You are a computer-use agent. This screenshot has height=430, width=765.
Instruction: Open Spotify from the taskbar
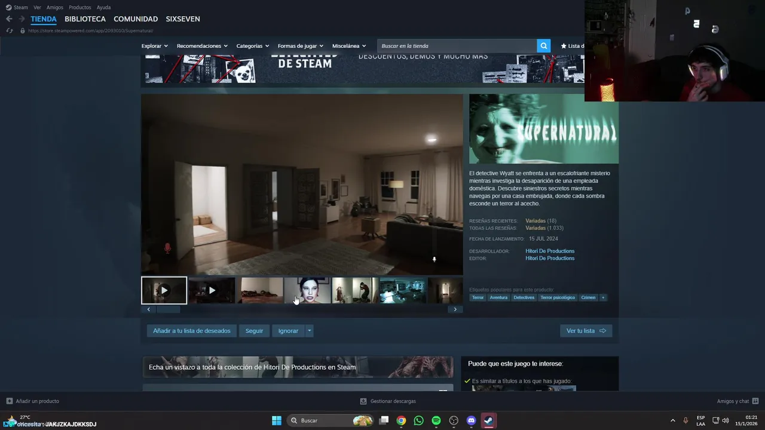pos(436,420)
